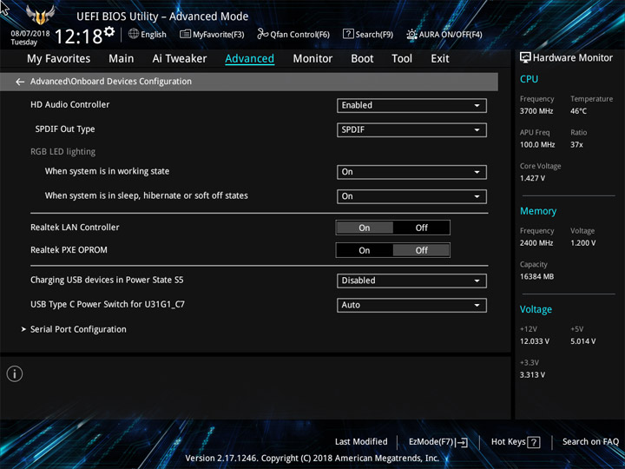Screen dimensions: 625x469
Task: Click the MyFavorite(F3) label
Action: point(219,35)
